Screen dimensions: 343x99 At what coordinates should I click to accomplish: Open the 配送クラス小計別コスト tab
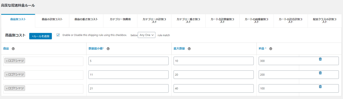tap(325, 21)
